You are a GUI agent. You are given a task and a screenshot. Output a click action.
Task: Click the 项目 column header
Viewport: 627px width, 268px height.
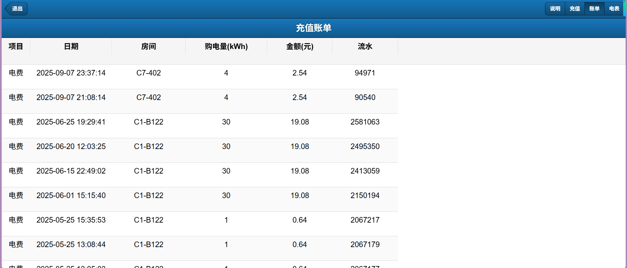tap(16, 46)
